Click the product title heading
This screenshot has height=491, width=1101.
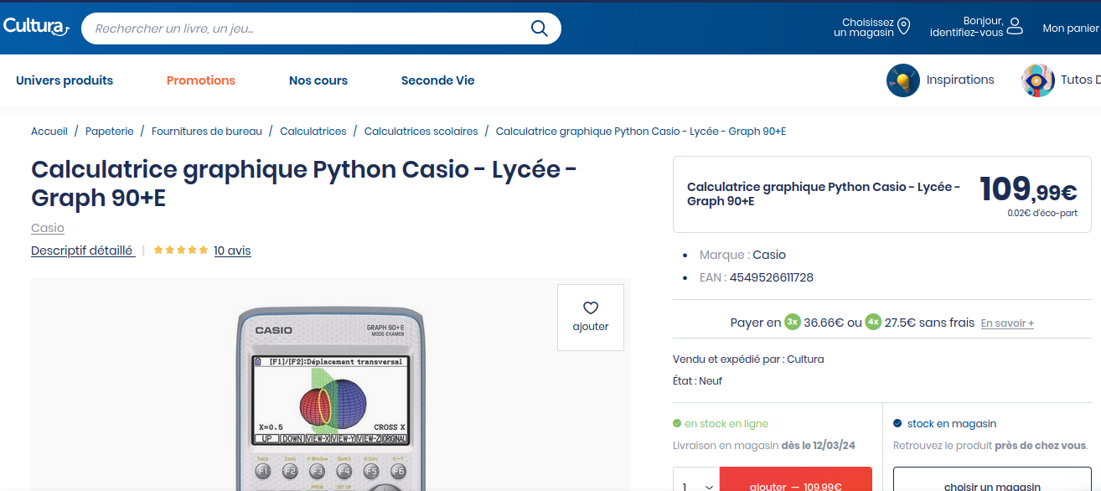(304, 183)
